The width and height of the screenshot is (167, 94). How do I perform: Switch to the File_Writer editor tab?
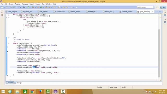click(x=43, y=11)
